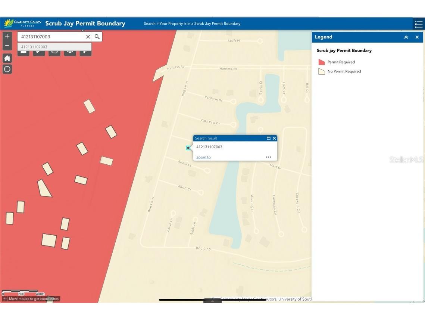Image resolution: width=425 pixels, height=319 pixels.
Task: Click the magnifying glass search button
Action: click(97, 37)
